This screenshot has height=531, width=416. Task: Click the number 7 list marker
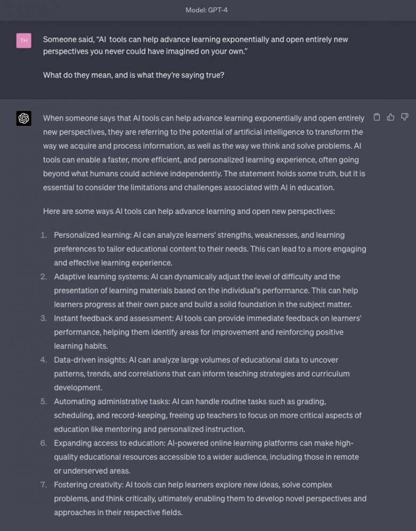44,485
